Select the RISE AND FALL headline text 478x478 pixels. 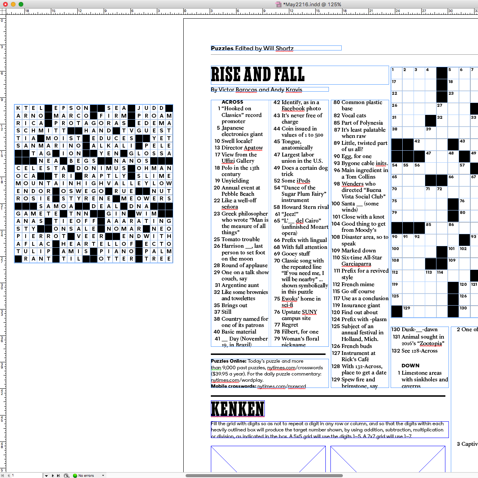(x=257, y=75)
